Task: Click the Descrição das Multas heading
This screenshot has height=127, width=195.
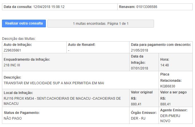Action: click(x=19, y=39)
